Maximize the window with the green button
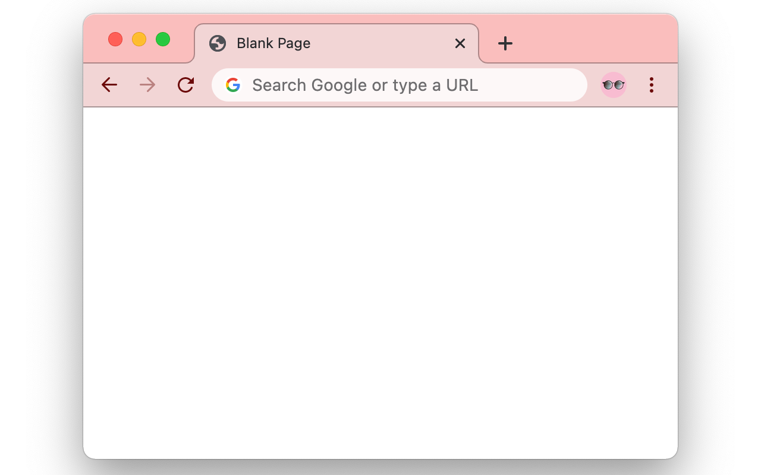Screen dimensions: 761x475 pos(163,39)
